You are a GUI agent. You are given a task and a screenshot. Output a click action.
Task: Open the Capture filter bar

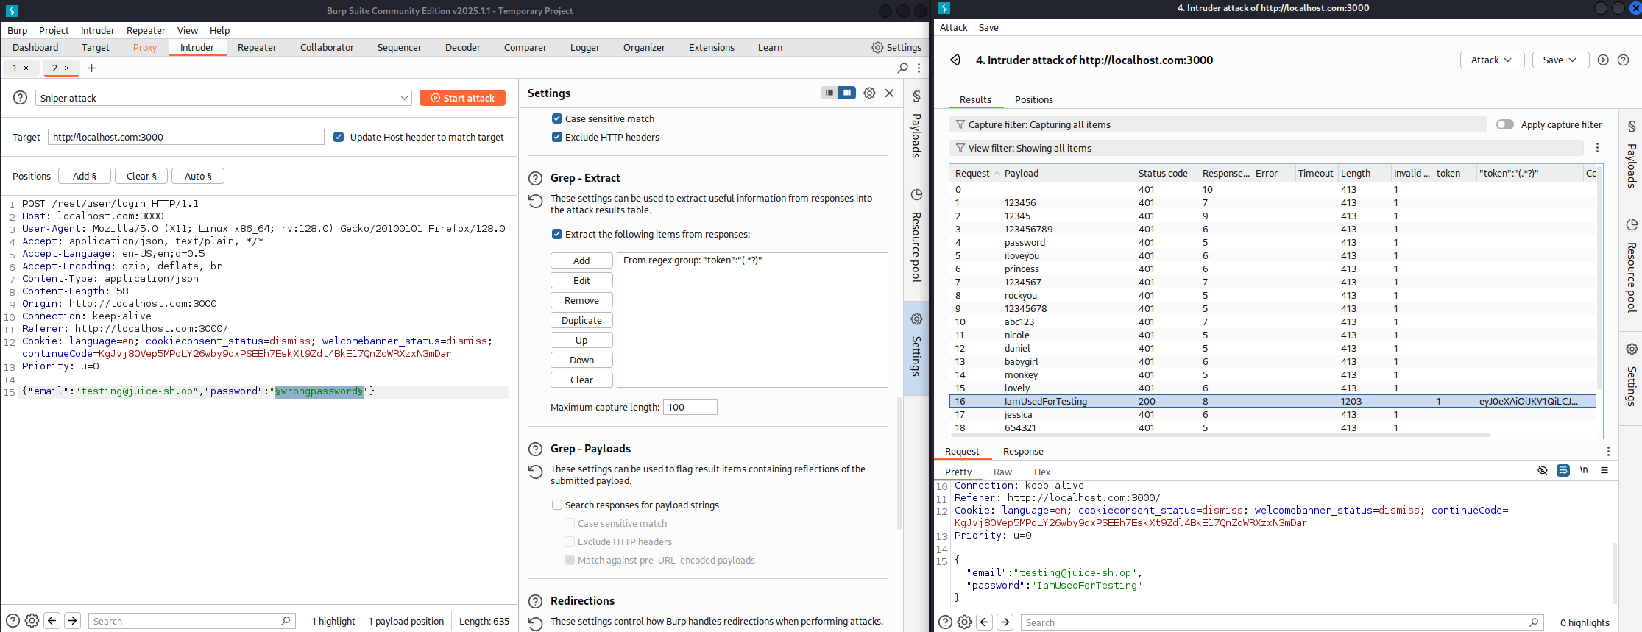1217,124
